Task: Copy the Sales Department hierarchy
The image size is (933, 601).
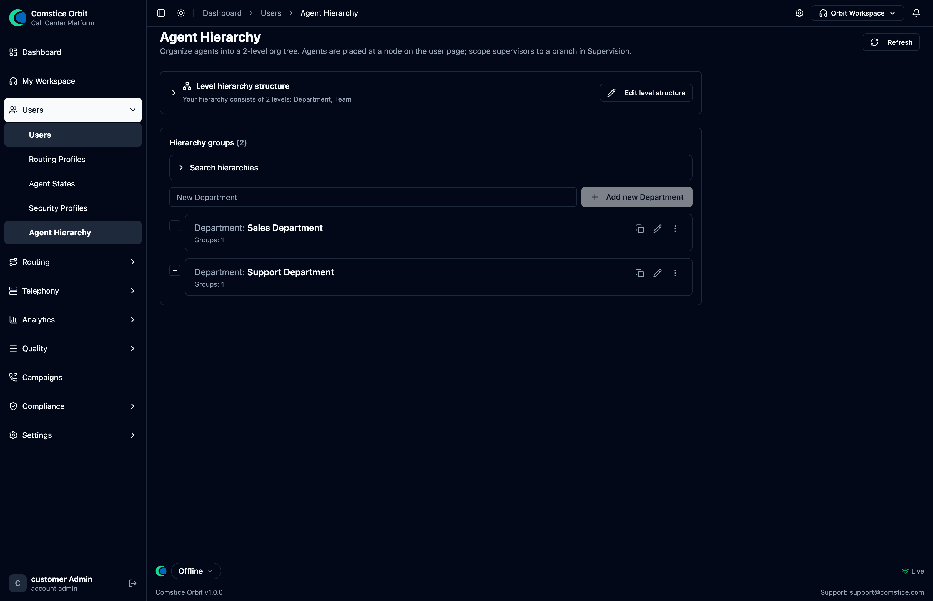Action: (x=640, y=229)
